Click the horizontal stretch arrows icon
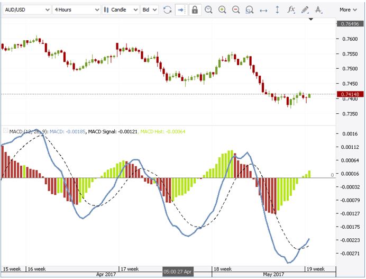Image resolution: width=366 pixels, height=279 pixels. [x=263, y=10]
